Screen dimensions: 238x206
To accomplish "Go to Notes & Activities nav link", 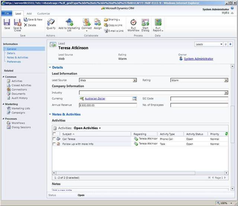I will pos(17,58).
